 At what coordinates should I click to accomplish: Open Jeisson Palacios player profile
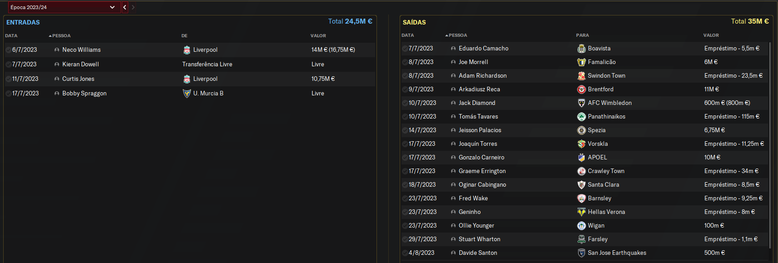(480, 130)
